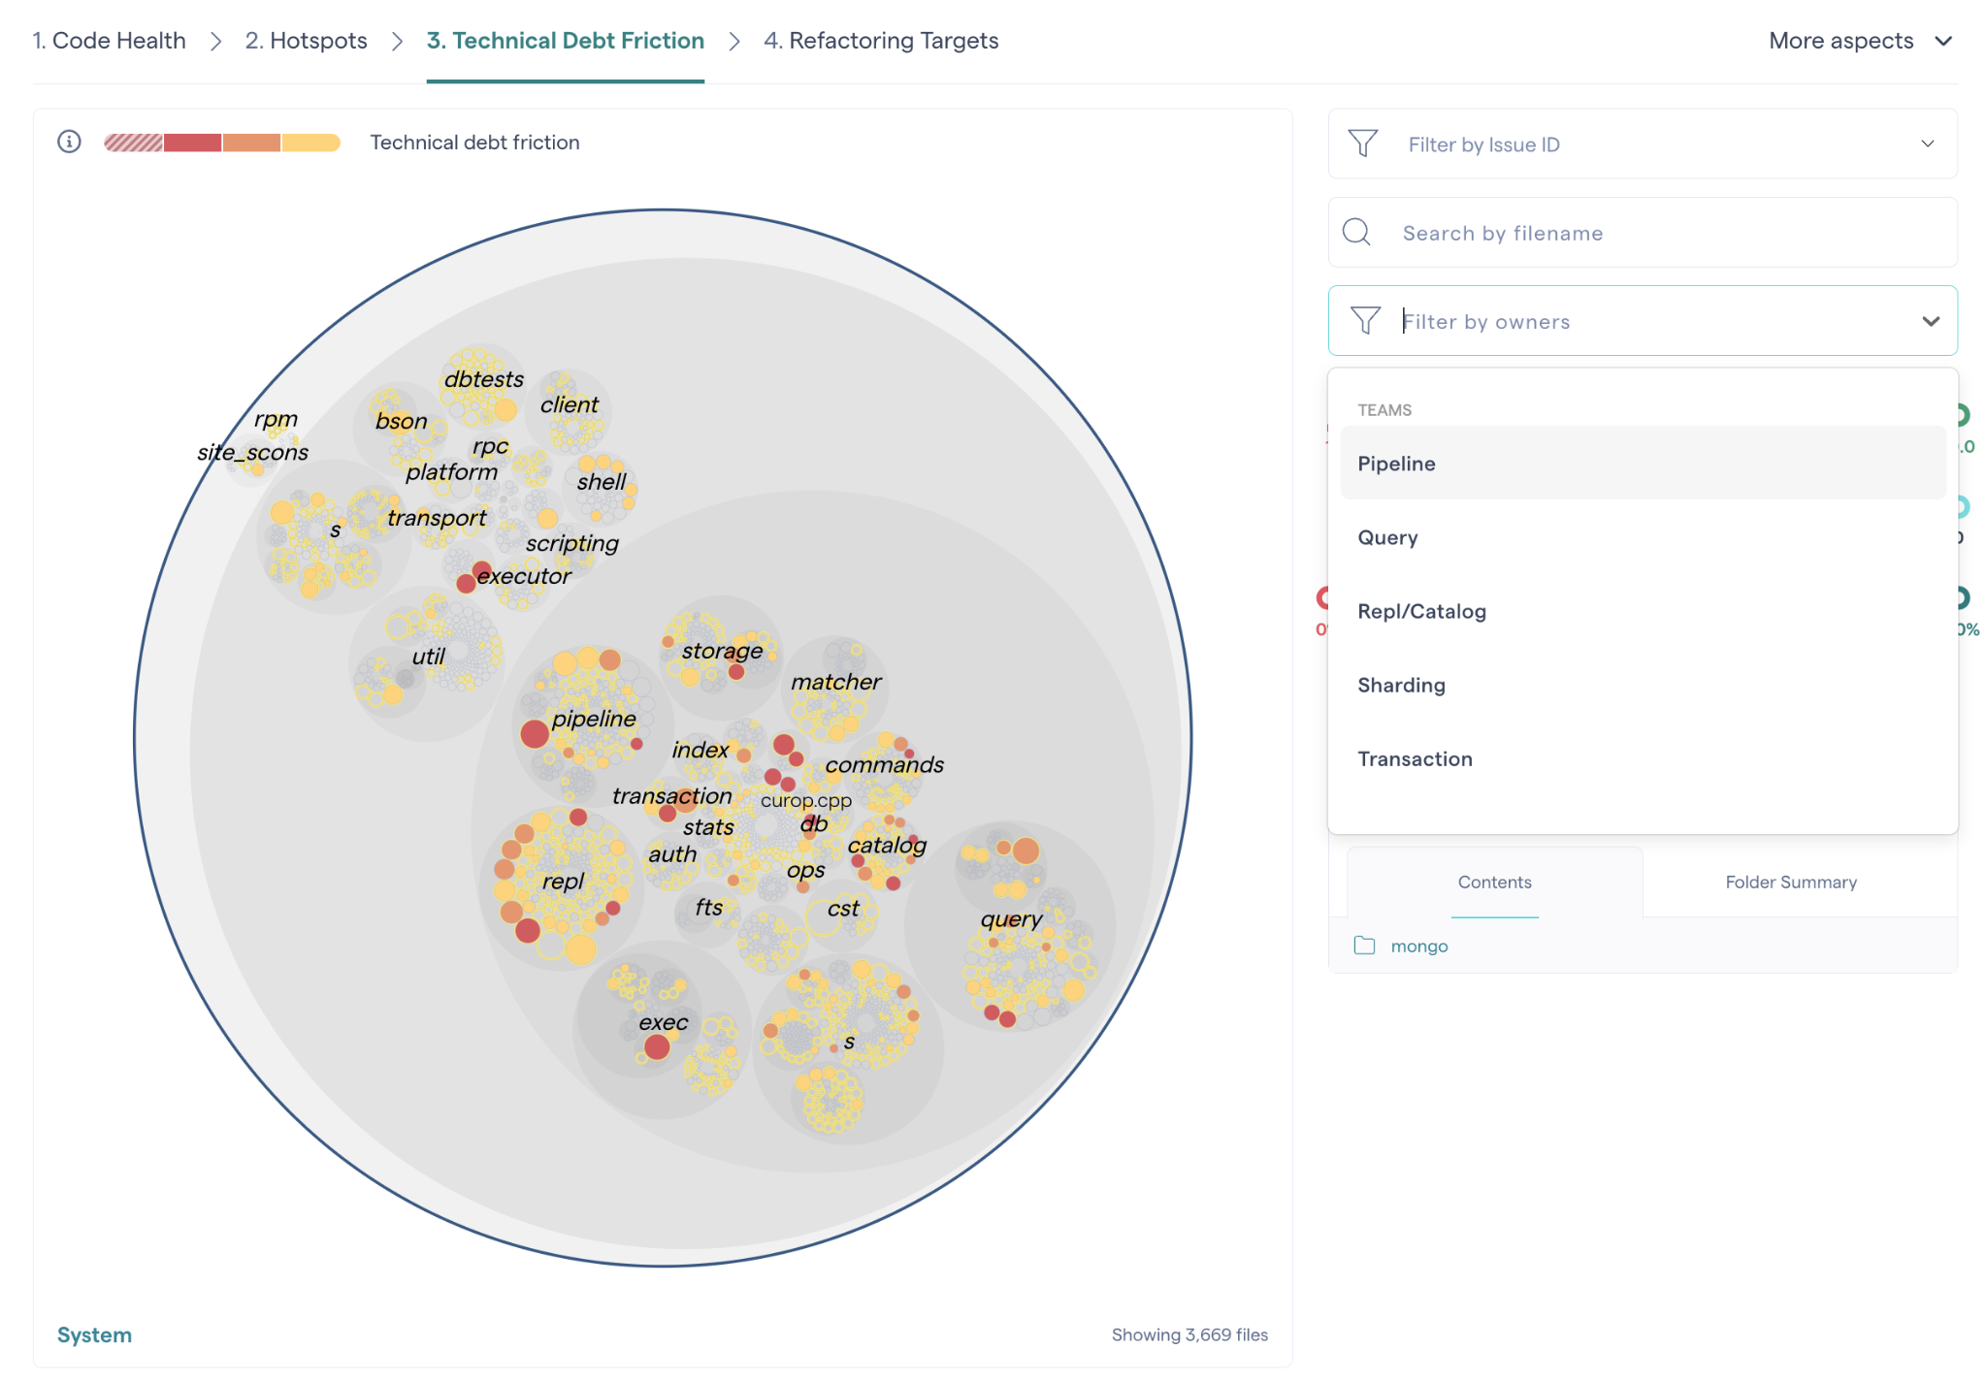
Task: Open the More aspects dropdown
Action: point(1860,41)
